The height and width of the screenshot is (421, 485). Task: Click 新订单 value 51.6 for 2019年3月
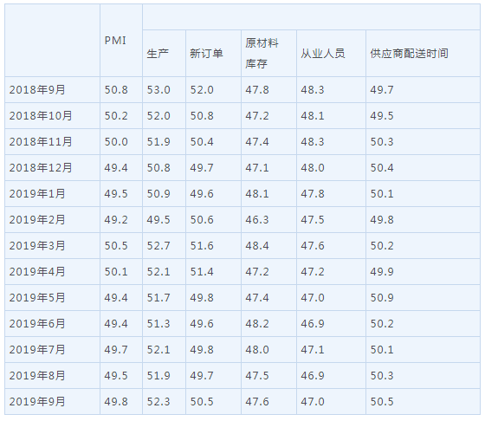(x=202, y=246)
